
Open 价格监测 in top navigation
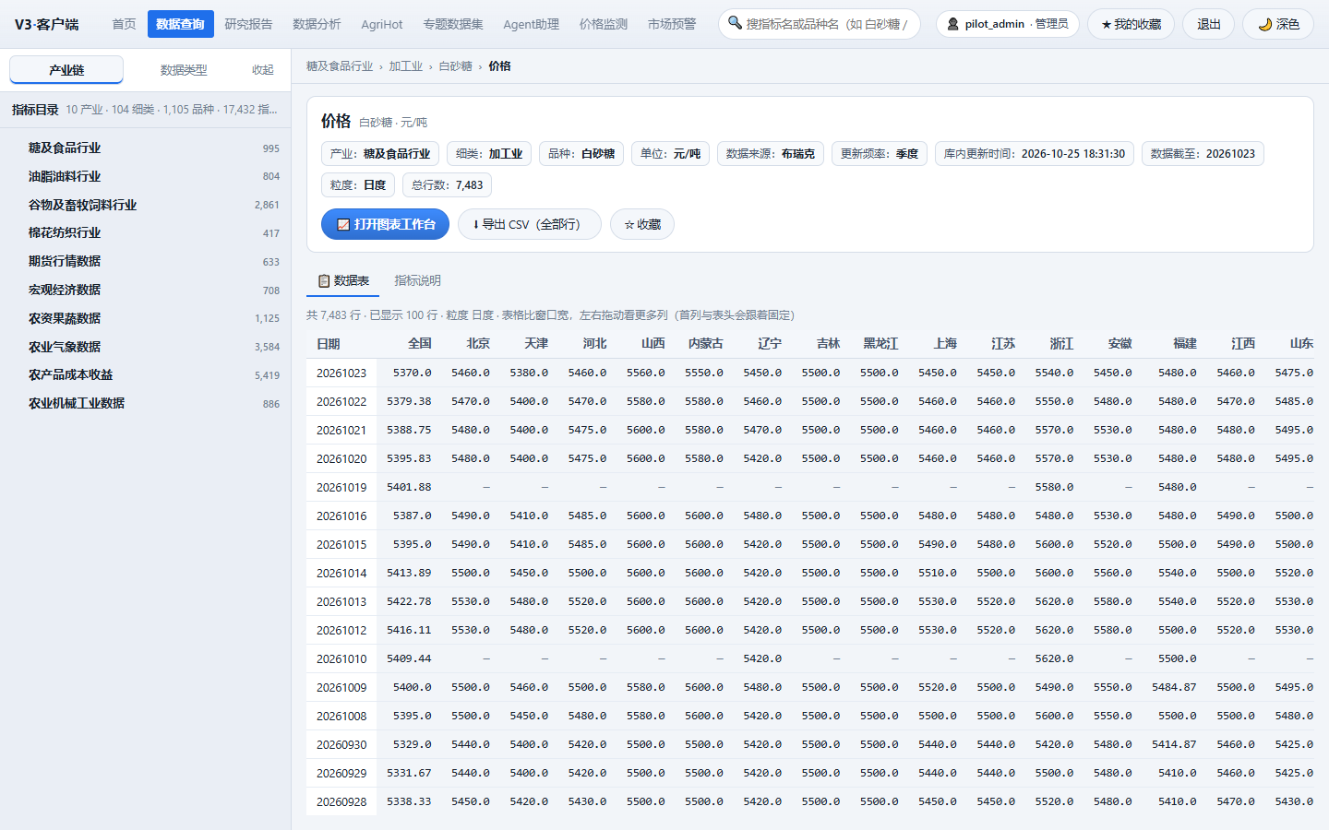pos(604,24)
